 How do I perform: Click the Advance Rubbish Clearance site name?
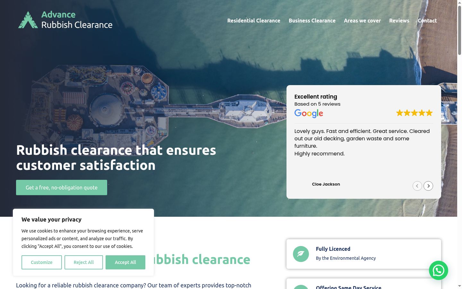pyautogui.click(x=77, y=20)
